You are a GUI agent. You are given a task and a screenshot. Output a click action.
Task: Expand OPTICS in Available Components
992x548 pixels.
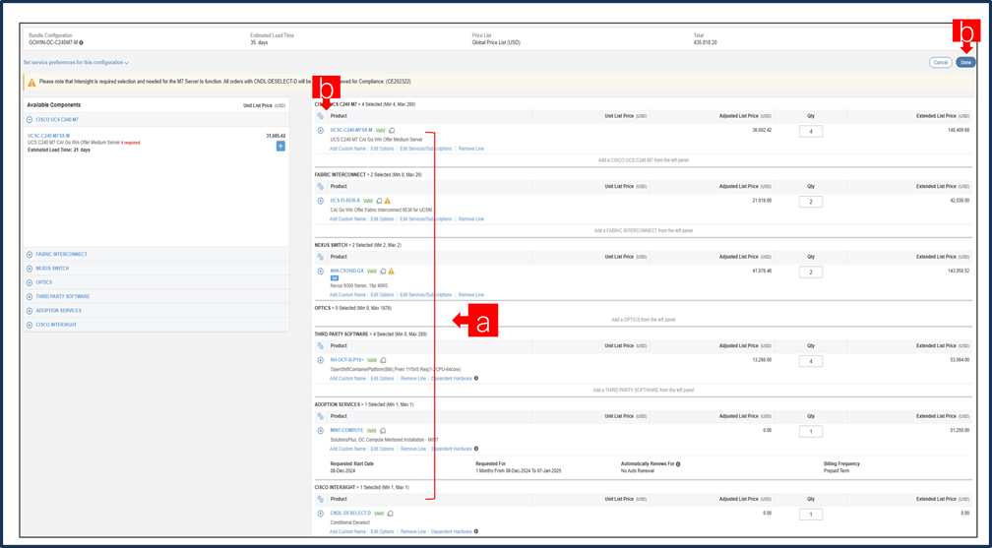30,282
